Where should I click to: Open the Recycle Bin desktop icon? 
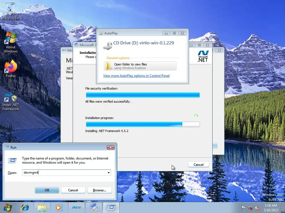point(11,11)
